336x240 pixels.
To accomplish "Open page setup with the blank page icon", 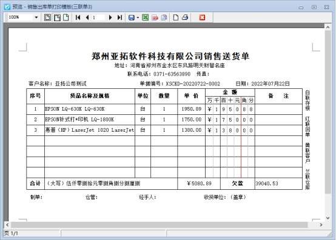I will point(176,18).
